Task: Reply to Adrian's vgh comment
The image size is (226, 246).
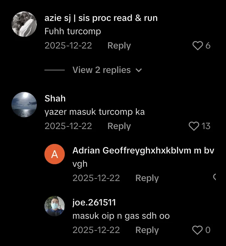Action: (147, 178)
